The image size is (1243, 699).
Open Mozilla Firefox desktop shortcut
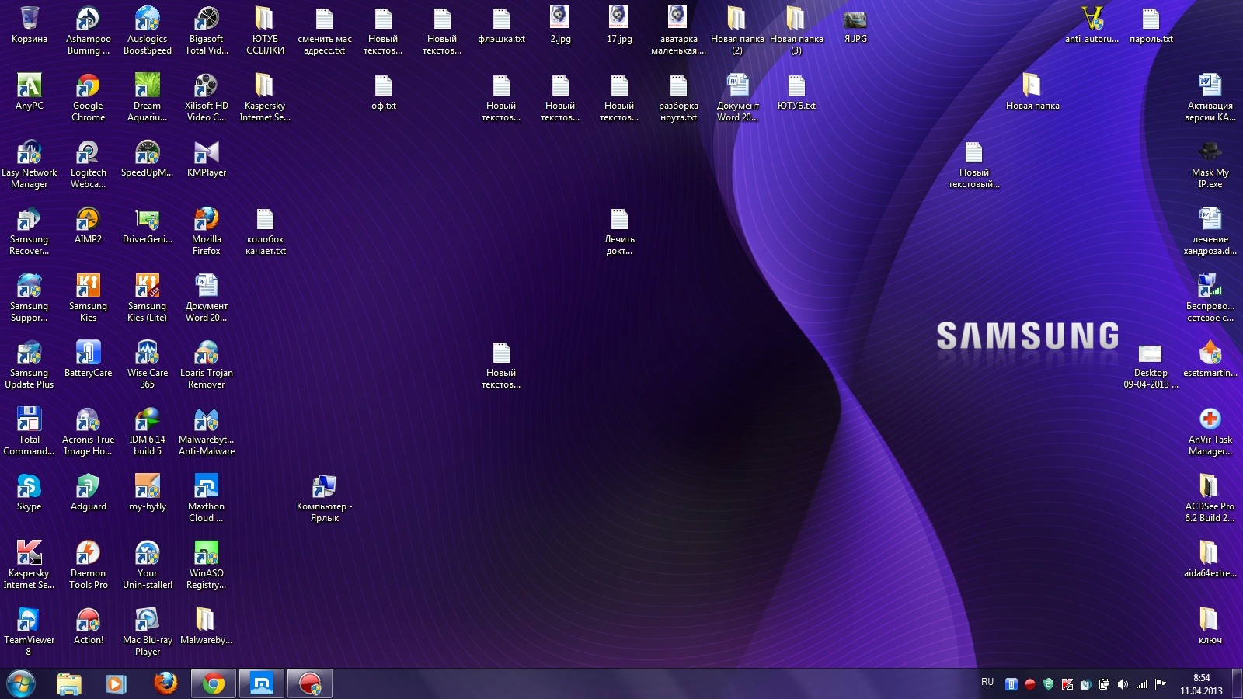coord(207,231)
